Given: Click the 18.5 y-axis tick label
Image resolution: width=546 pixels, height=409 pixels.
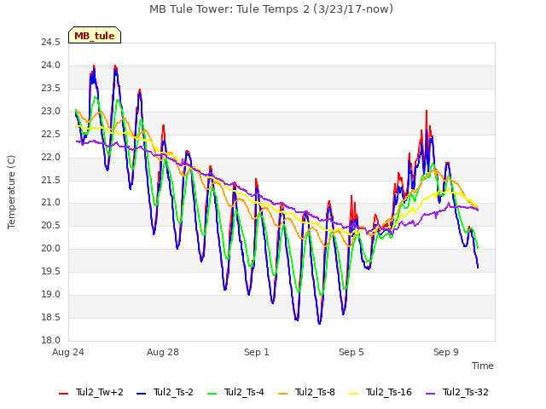Looking at the screenshot, I should pos(51,318).
